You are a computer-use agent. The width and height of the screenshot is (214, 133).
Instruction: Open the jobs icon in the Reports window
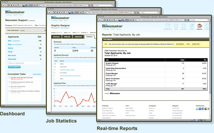[x=176, y=27]
